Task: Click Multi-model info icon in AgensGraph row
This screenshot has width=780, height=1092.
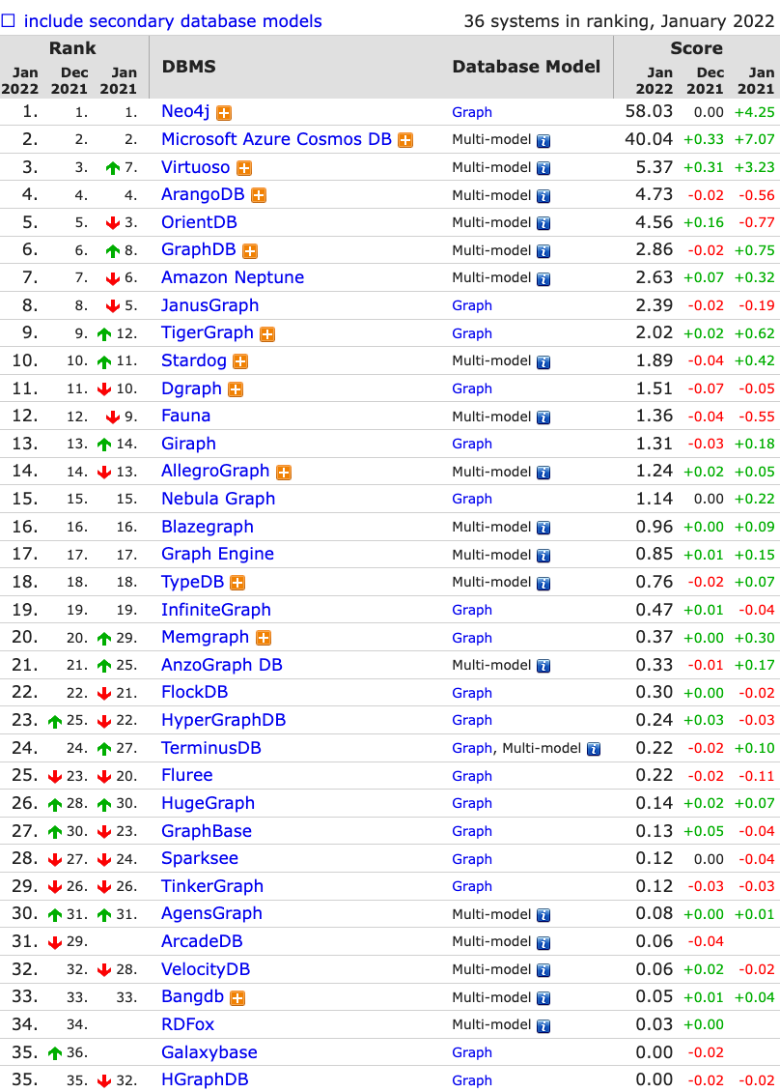Action: [x=543, y=915]
